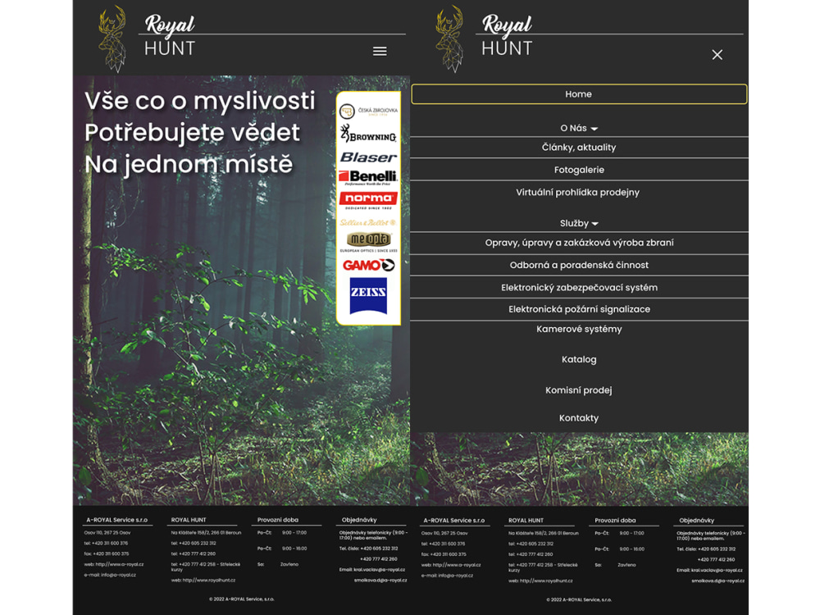This screenshot has height=615, width=820.
Task: Open the Blaser brand logo
Action: (x=368, y=157)
